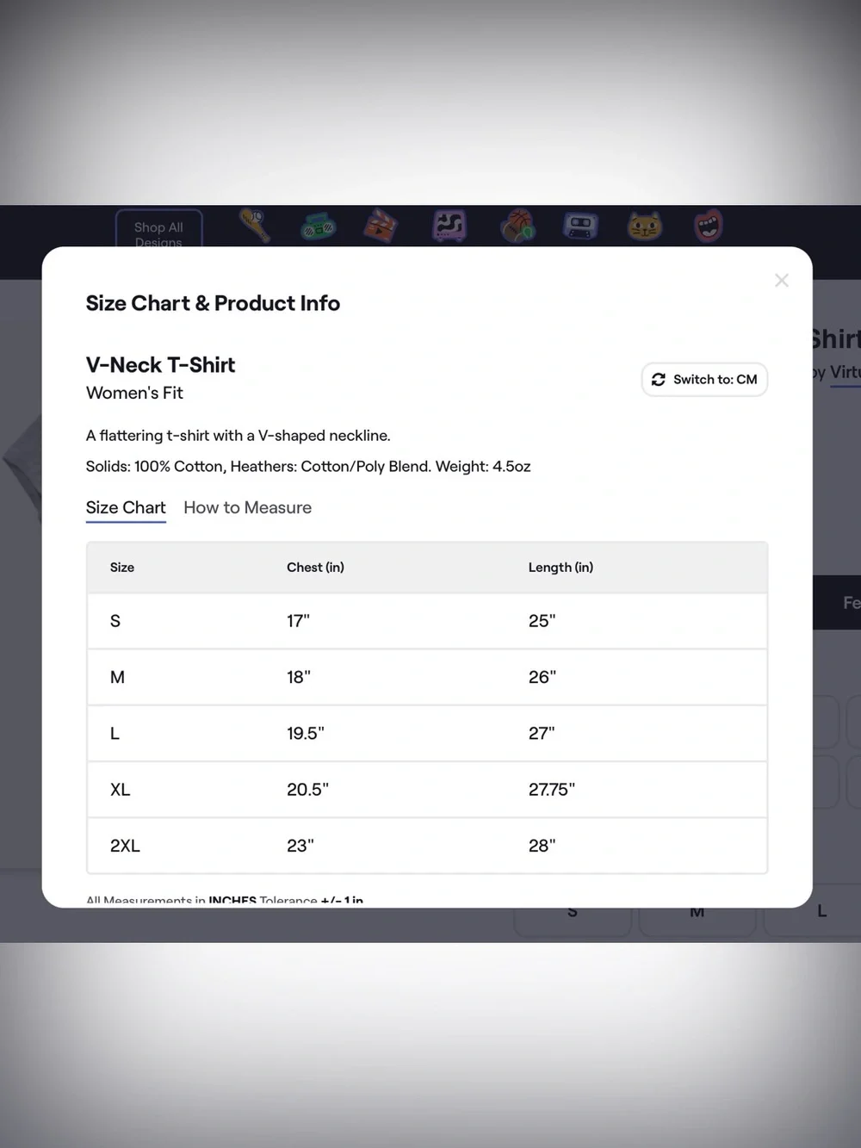Click the Switch to: CM button
This screenshot has width=861, height=1148.
(x=704, y=380)
